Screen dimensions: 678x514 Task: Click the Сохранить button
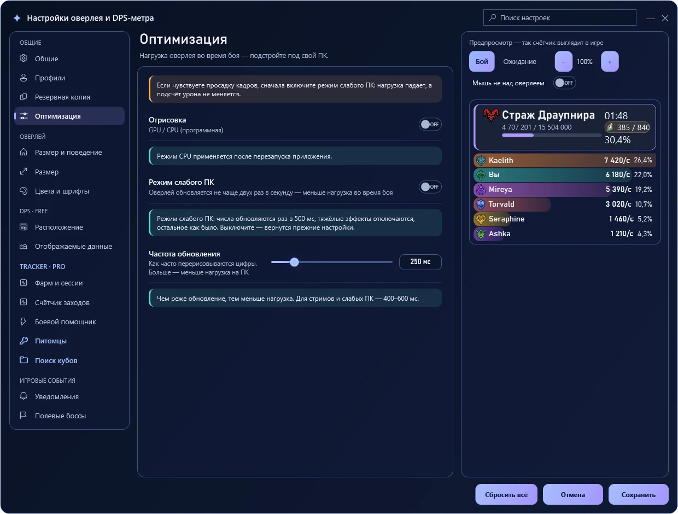[x=639, y=494]
